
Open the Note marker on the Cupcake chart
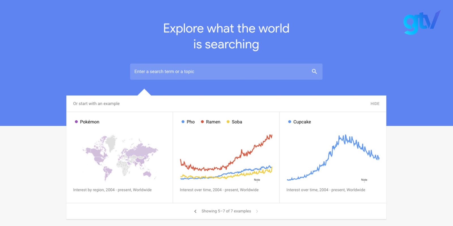point(364,180)
